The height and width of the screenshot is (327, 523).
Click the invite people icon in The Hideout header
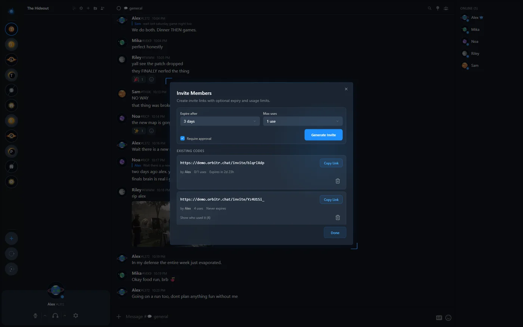[x=102, y=8]
